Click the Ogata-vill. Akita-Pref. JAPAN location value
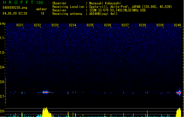Viewport: 184px width, 117px height. 130,7
